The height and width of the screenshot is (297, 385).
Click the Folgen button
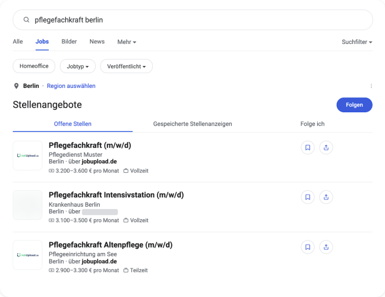[354, 105]
